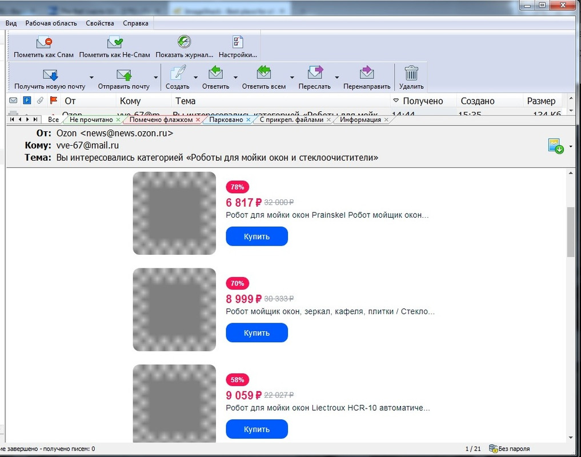Click message body scroll down arrow

(x=571, y=438)
